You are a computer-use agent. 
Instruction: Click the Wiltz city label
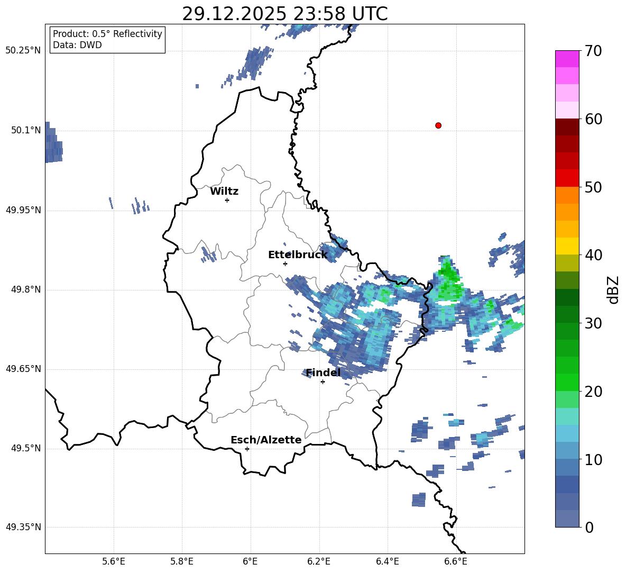point(224,192)
